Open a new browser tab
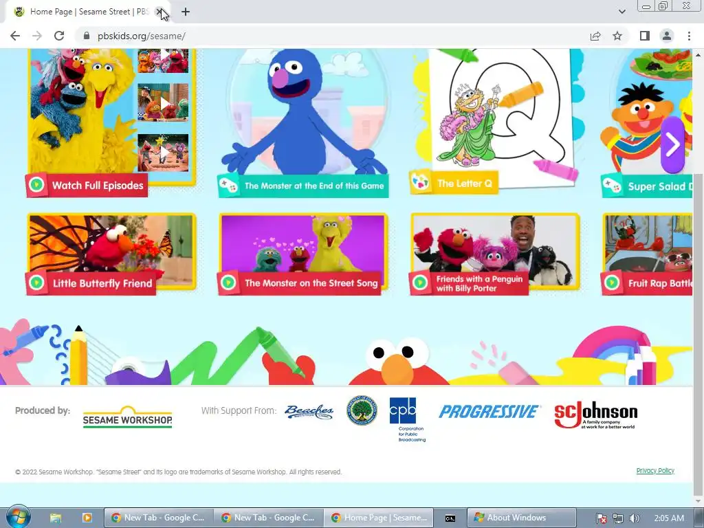704x528 pixels. pos(186,12)
